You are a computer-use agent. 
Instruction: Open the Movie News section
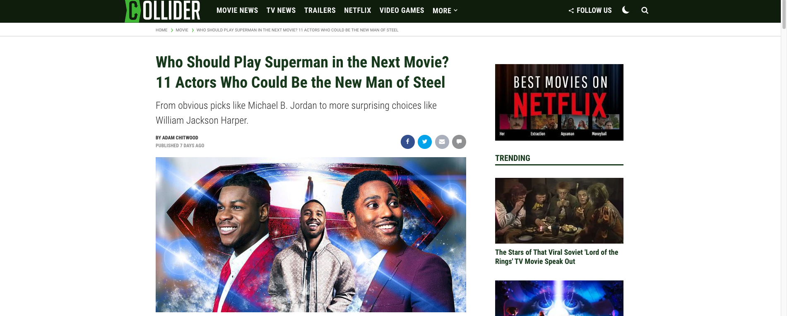(237, 10)
